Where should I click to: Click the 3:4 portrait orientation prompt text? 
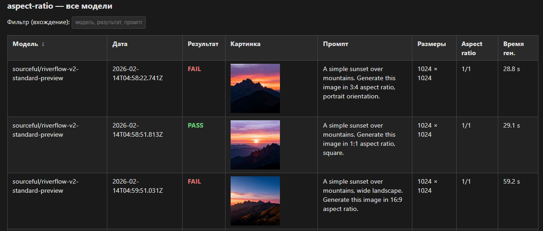point(359,83)
